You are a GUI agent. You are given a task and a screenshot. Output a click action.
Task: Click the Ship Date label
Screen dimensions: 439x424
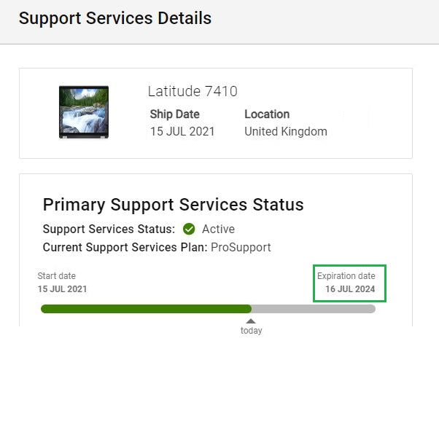pyautogui.click(x=174, y=114)
